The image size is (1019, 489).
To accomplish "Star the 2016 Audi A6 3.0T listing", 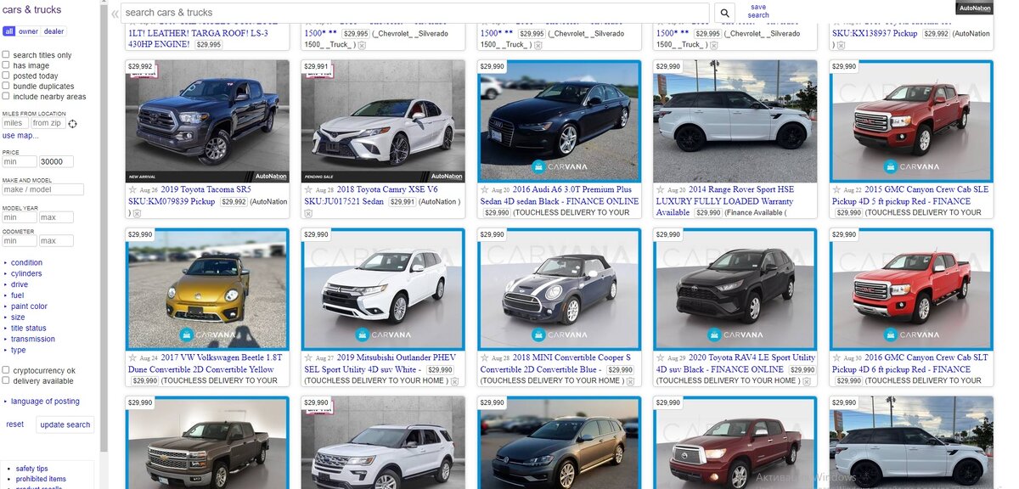I will [x=484, y=190].
